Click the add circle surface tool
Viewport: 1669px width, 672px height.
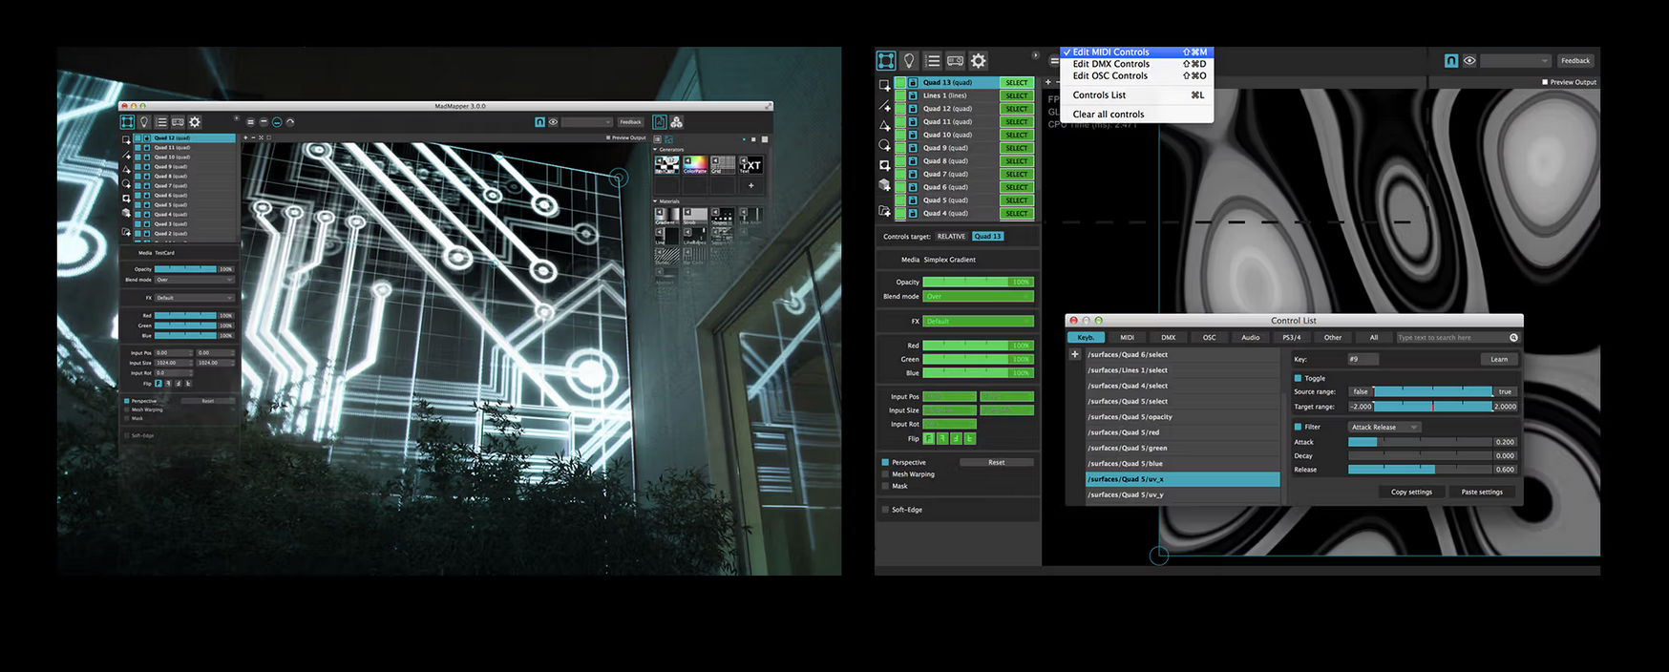(x=885, y=145)
